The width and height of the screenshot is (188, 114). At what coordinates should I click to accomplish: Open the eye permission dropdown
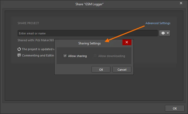[165, 33]
